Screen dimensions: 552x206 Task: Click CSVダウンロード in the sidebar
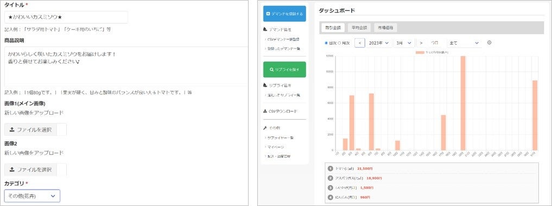pyautogui.click(x=283, y=111)
